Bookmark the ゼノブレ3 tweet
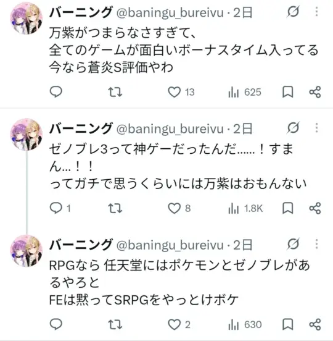 click(287, 208)
